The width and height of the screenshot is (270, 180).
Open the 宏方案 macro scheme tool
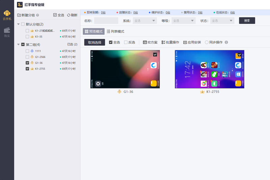pos(150,42)
